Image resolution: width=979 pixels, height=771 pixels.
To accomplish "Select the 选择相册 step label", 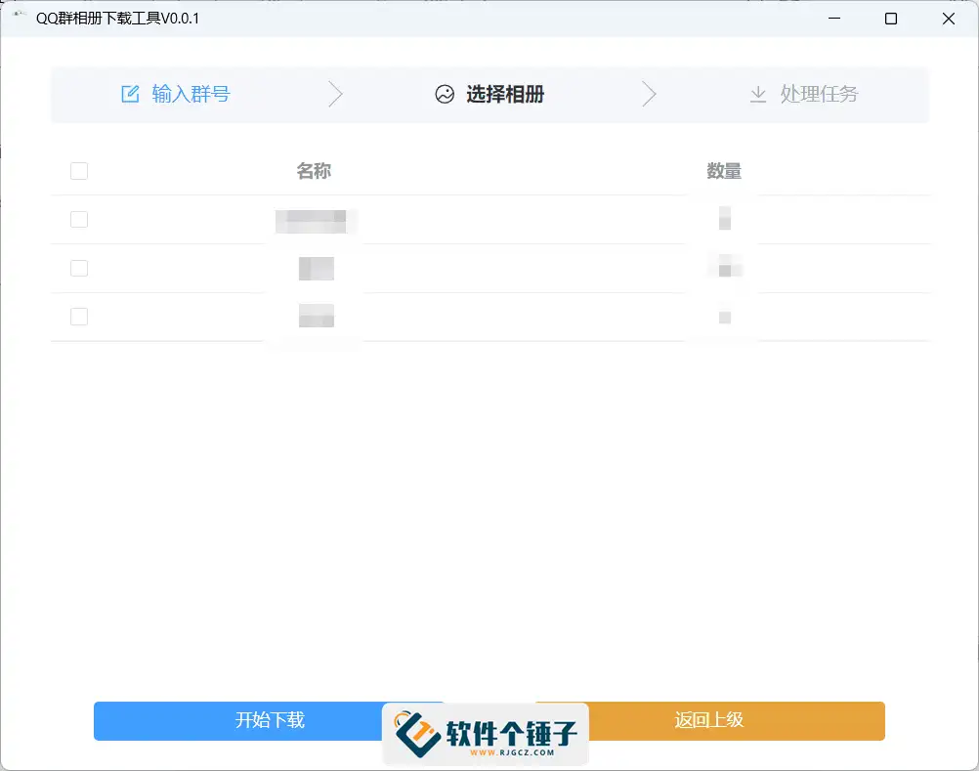I will (x=505, y=94).
